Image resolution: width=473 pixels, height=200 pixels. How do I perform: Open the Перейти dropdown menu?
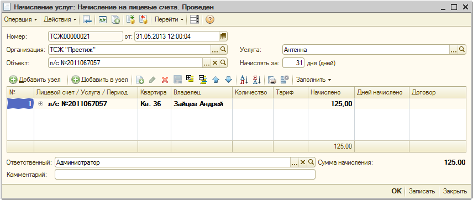coord(169,19)
